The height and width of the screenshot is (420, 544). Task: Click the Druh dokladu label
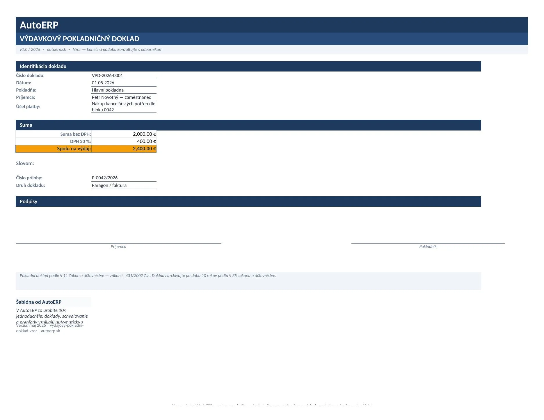pos(31,185)
